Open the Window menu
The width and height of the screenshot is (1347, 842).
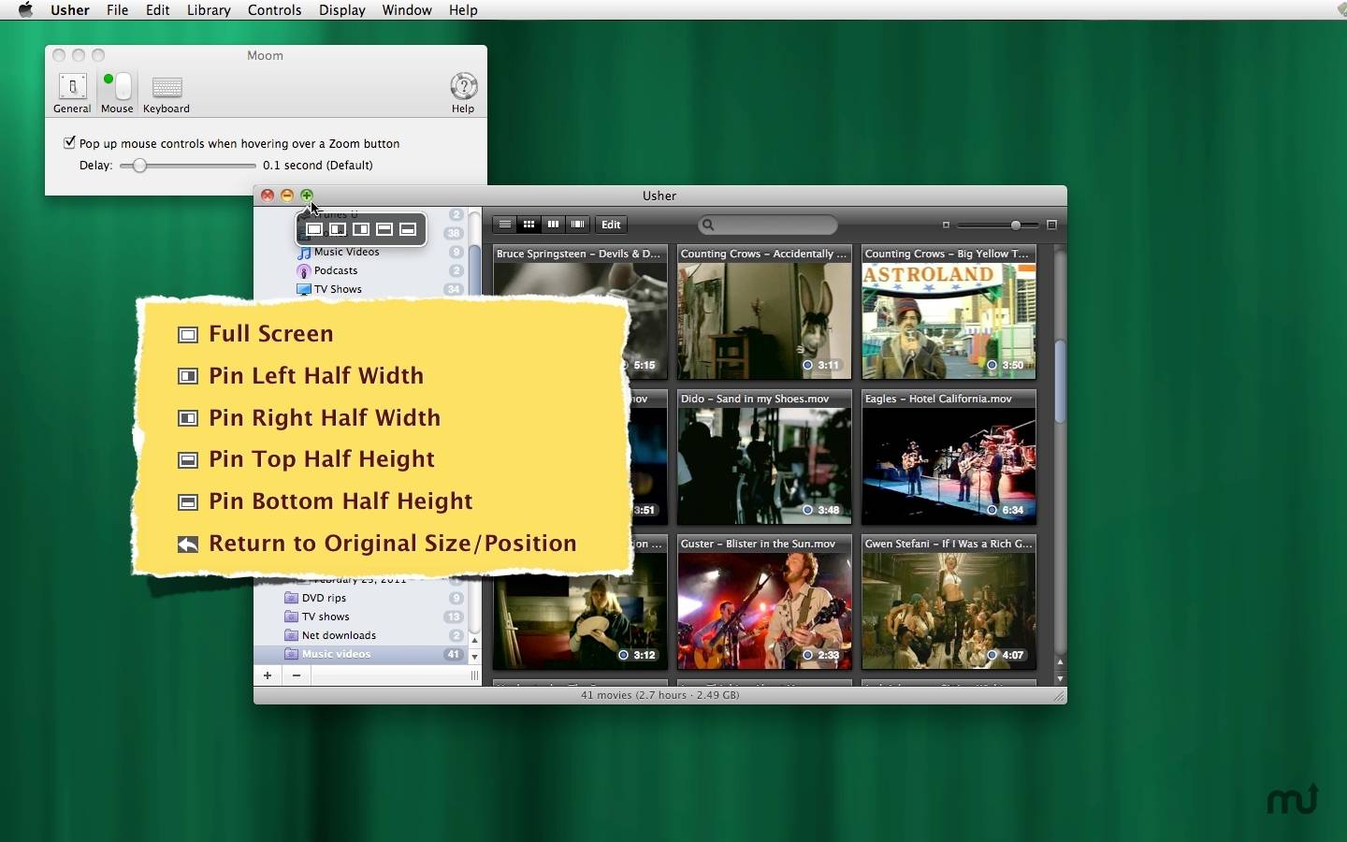tap(407, 10)
